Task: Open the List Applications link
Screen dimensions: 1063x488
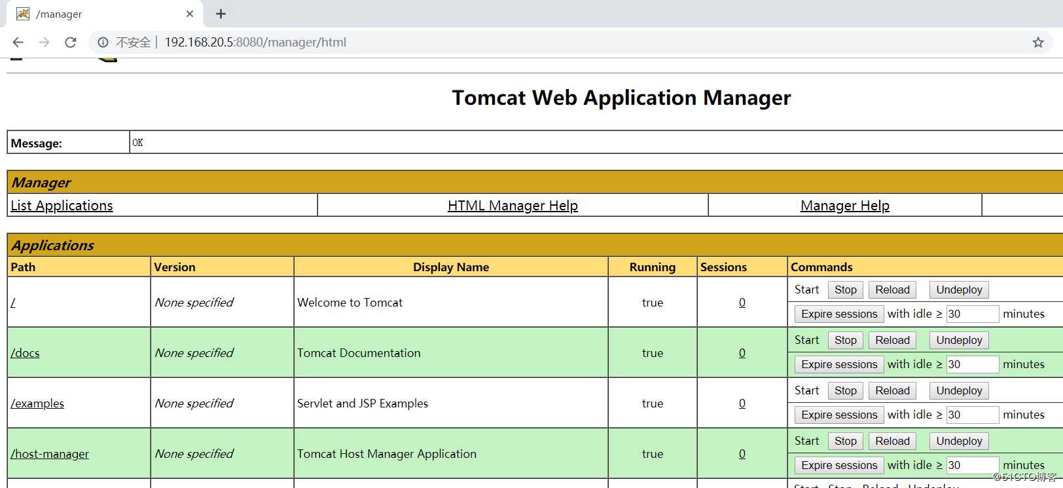Action: (62, 206)
